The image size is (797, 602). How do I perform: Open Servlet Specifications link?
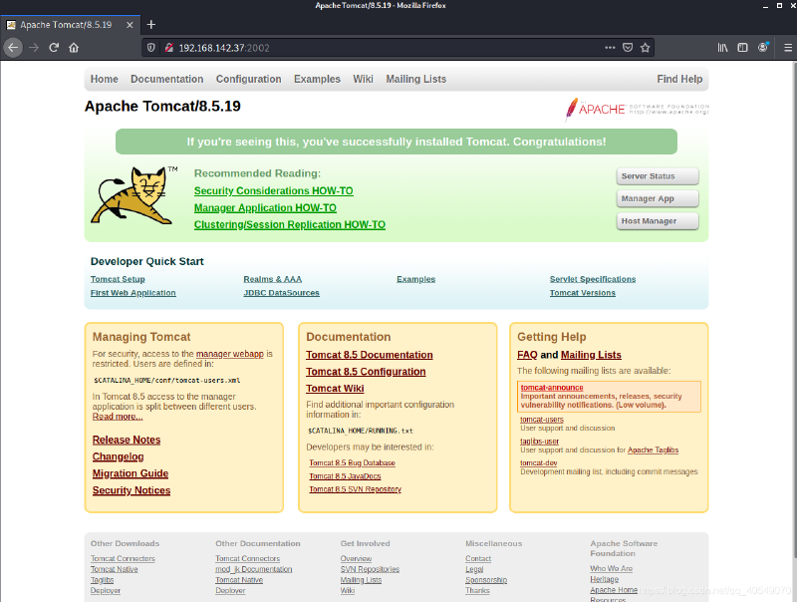click(x=593, y=279)
